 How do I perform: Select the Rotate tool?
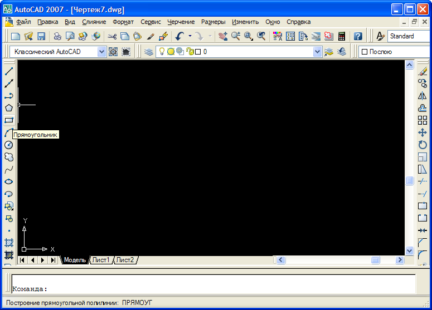click(x=423, y=145)
